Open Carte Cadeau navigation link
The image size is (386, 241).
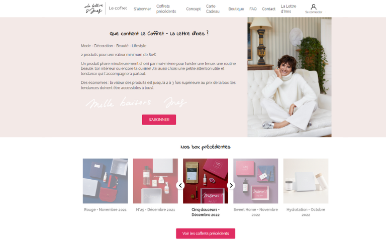213,9
